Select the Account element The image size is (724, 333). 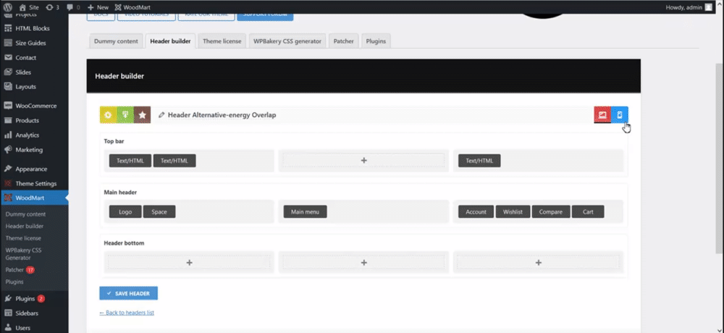pos(476,212)
